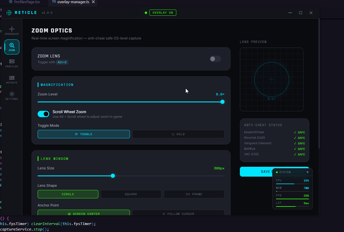Open the Settings gear in sidebar

(12, 96)
